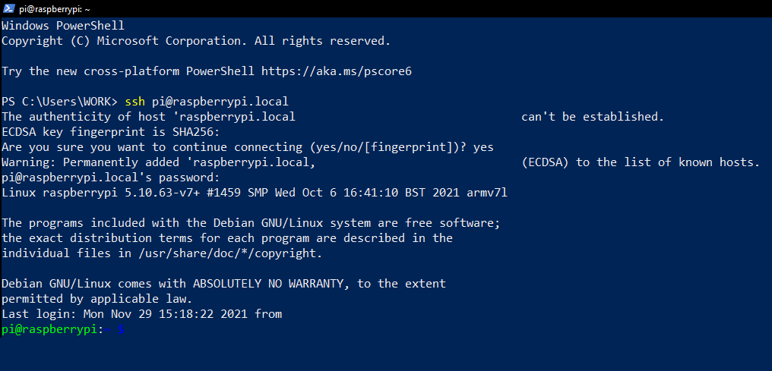
Task: Click the green pi@raspberrypi prompt text
Action: (49, 330)
